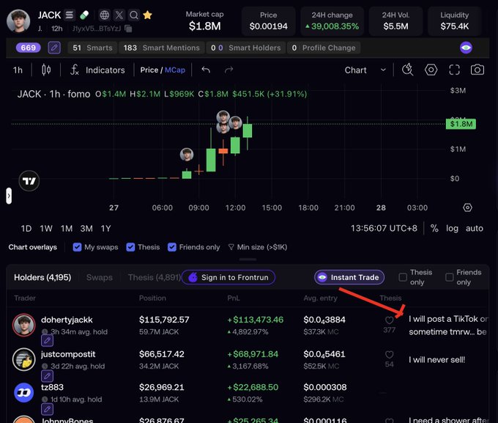Click the Min size filter funnel icon
The image size is (498, 423).
point(231,247)
